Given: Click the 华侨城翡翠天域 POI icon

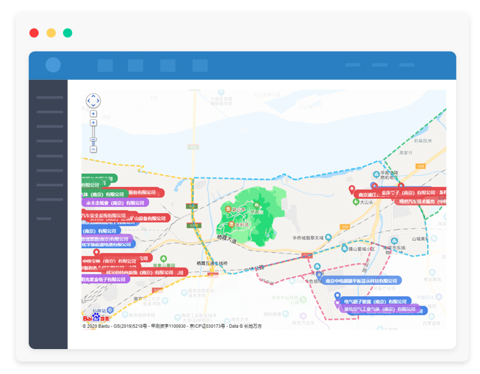Looking at the screenshot, I should (x=328, y=237).
